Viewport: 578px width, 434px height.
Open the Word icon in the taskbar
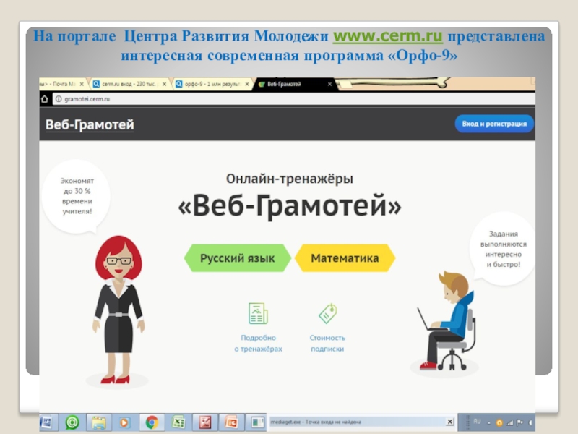coord(46,422)
